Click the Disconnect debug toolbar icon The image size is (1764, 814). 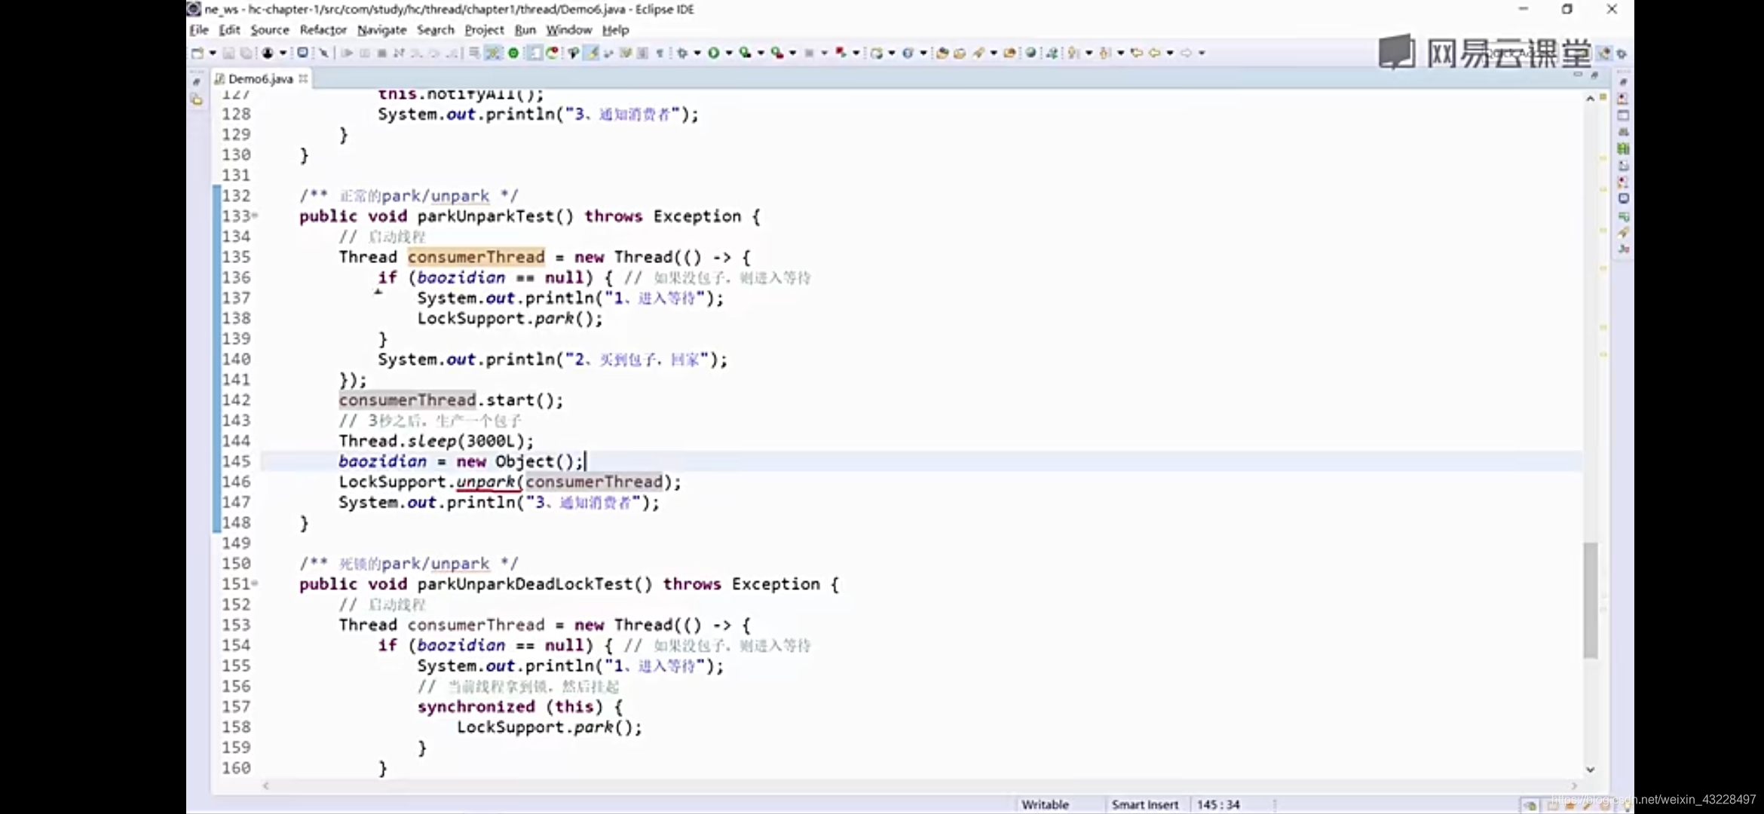click(x=398, y=53)
